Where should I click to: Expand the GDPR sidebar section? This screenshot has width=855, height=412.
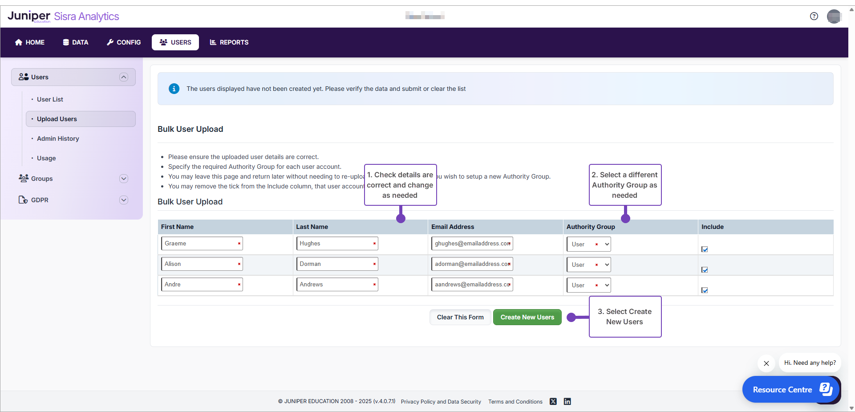(x=124, y=200)
